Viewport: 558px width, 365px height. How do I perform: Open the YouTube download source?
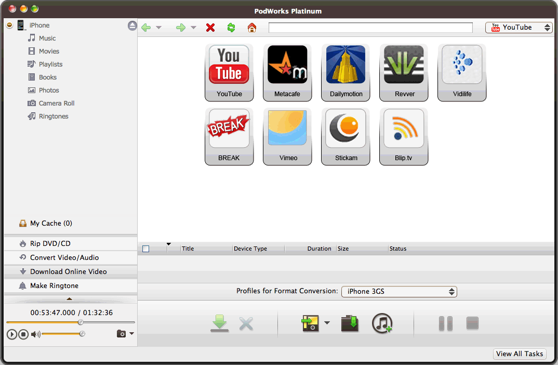[x=229, y=72]
